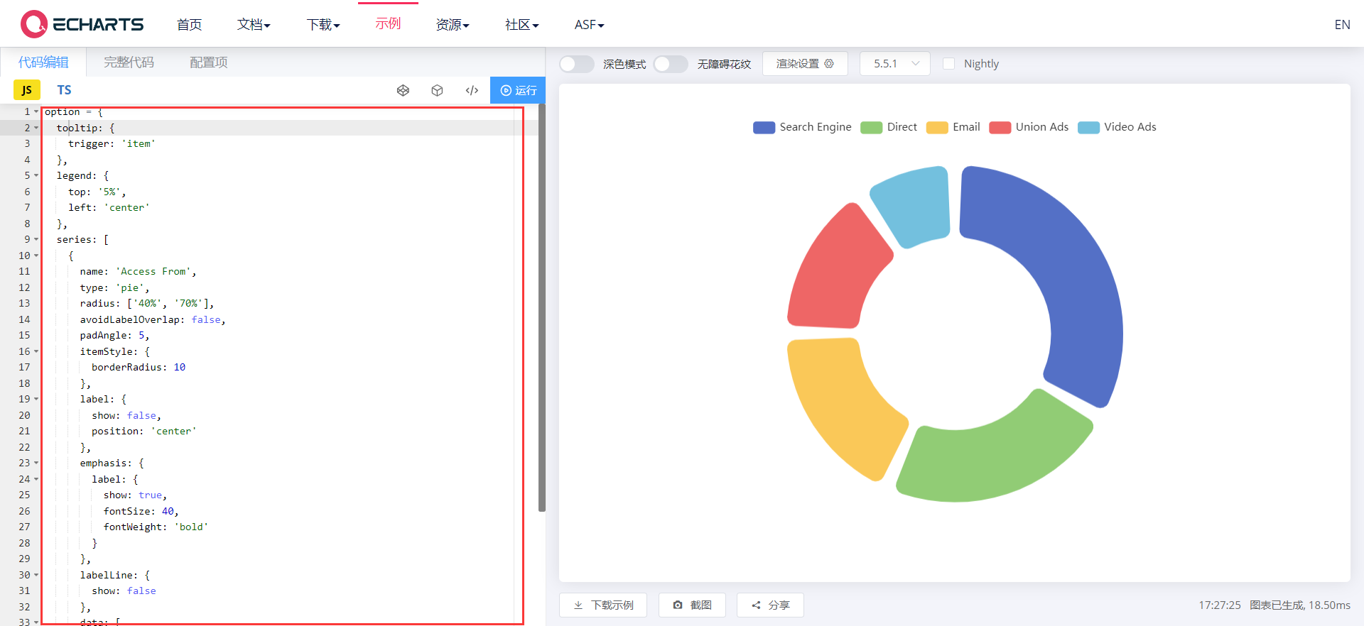
Task: Click 下载示例 download button
Action: [603, 605]
